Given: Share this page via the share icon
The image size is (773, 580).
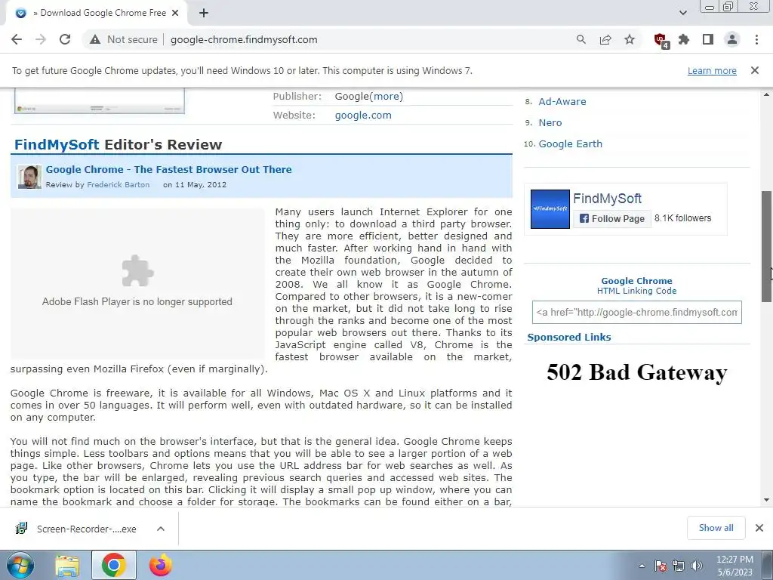Looking at the screenshot, I should click(x=605, y=39).
